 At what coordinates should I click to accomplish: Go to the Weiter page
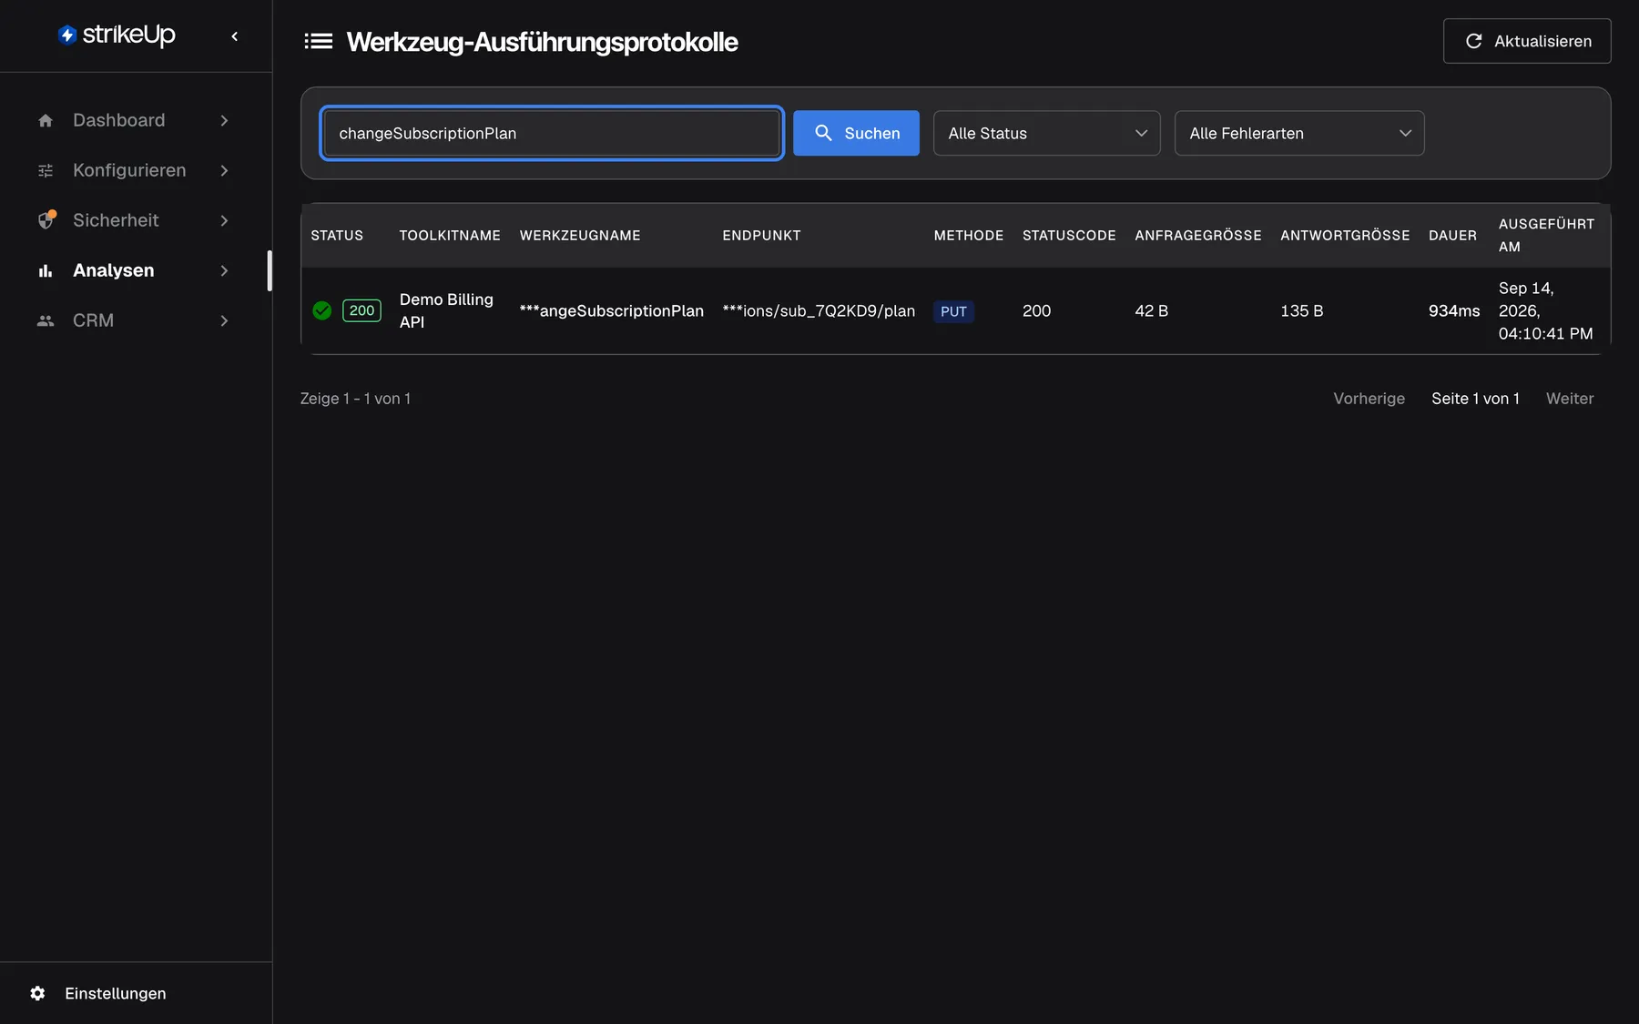coord(1570,399)
